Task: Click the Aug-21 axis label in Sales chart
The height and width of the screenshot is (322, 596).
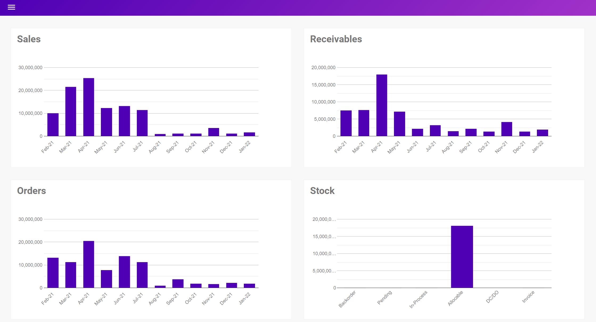Action: 155,147
